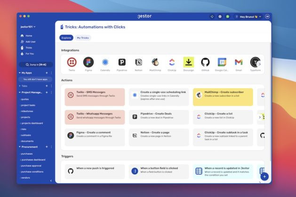Select Create a single-use scheduling link
296x197 pixels.
point(159,97)
